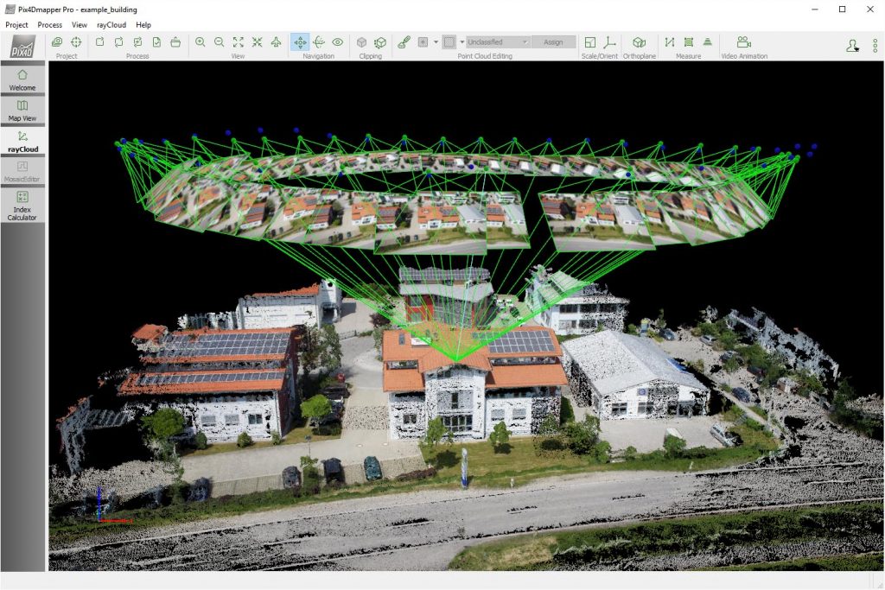885x590 pixels.
Task: Toggle the trackball navigation mode
Action: pyautogui.click(x=320, y=41)
